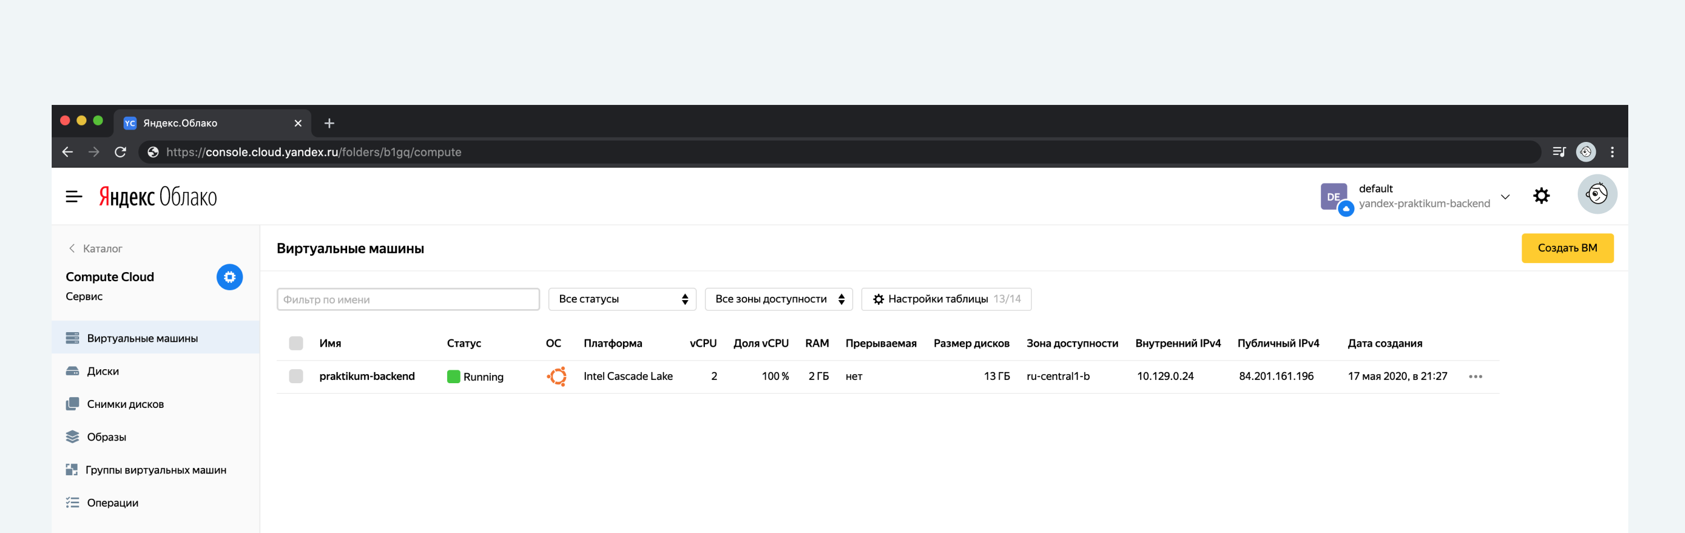Click the Публичный IPv4 column header
Viewport: 1685px width, 533px height.
(1278, 343)
